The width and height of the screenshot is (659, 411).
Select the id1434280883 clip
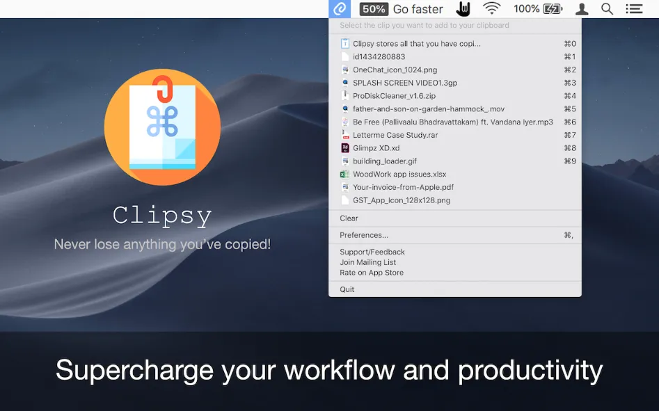454,56
